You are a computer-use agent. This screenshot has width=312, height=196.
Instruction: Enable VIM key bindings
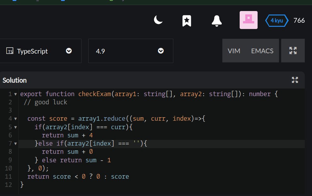[234, 51]
